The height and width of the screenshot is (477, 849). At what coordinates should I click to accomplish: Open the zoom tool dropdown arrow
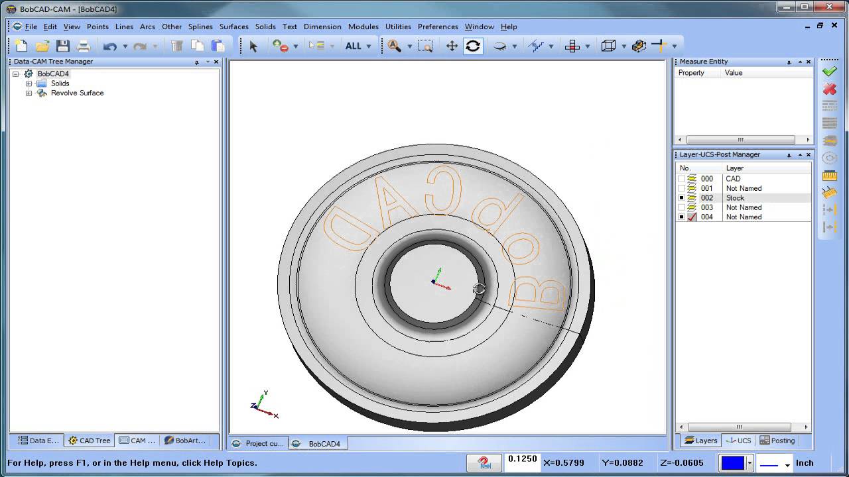pyautogui.click(x=409, y=46)
